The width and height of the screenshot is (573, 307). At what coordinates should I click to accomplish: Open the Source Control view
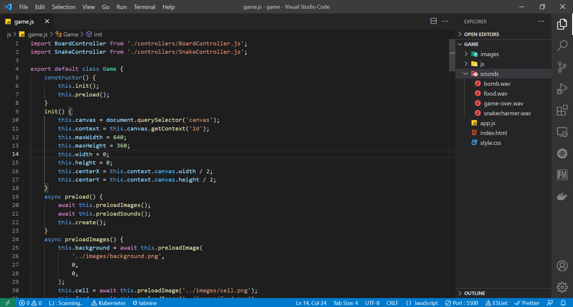[x=562, y=67]
